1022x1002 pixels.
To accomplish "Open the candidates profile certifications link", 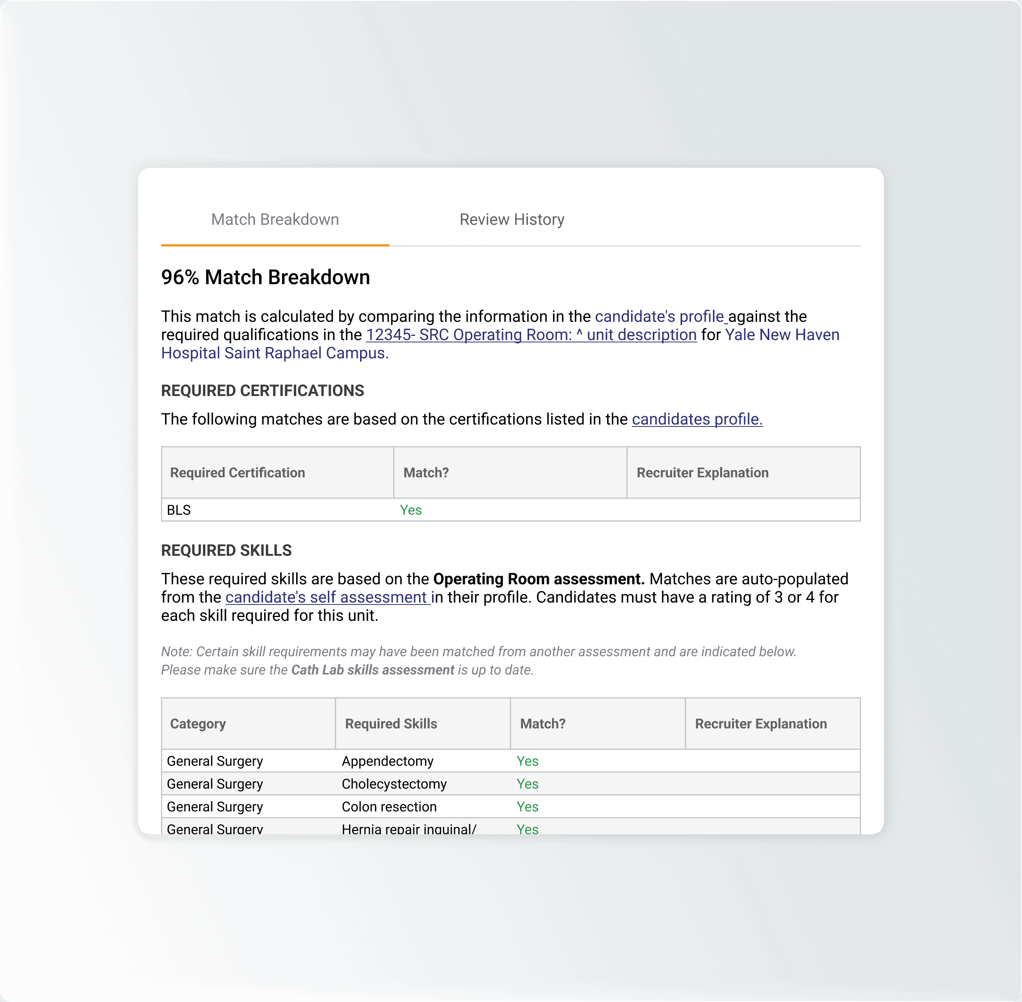I will point(697,419).
